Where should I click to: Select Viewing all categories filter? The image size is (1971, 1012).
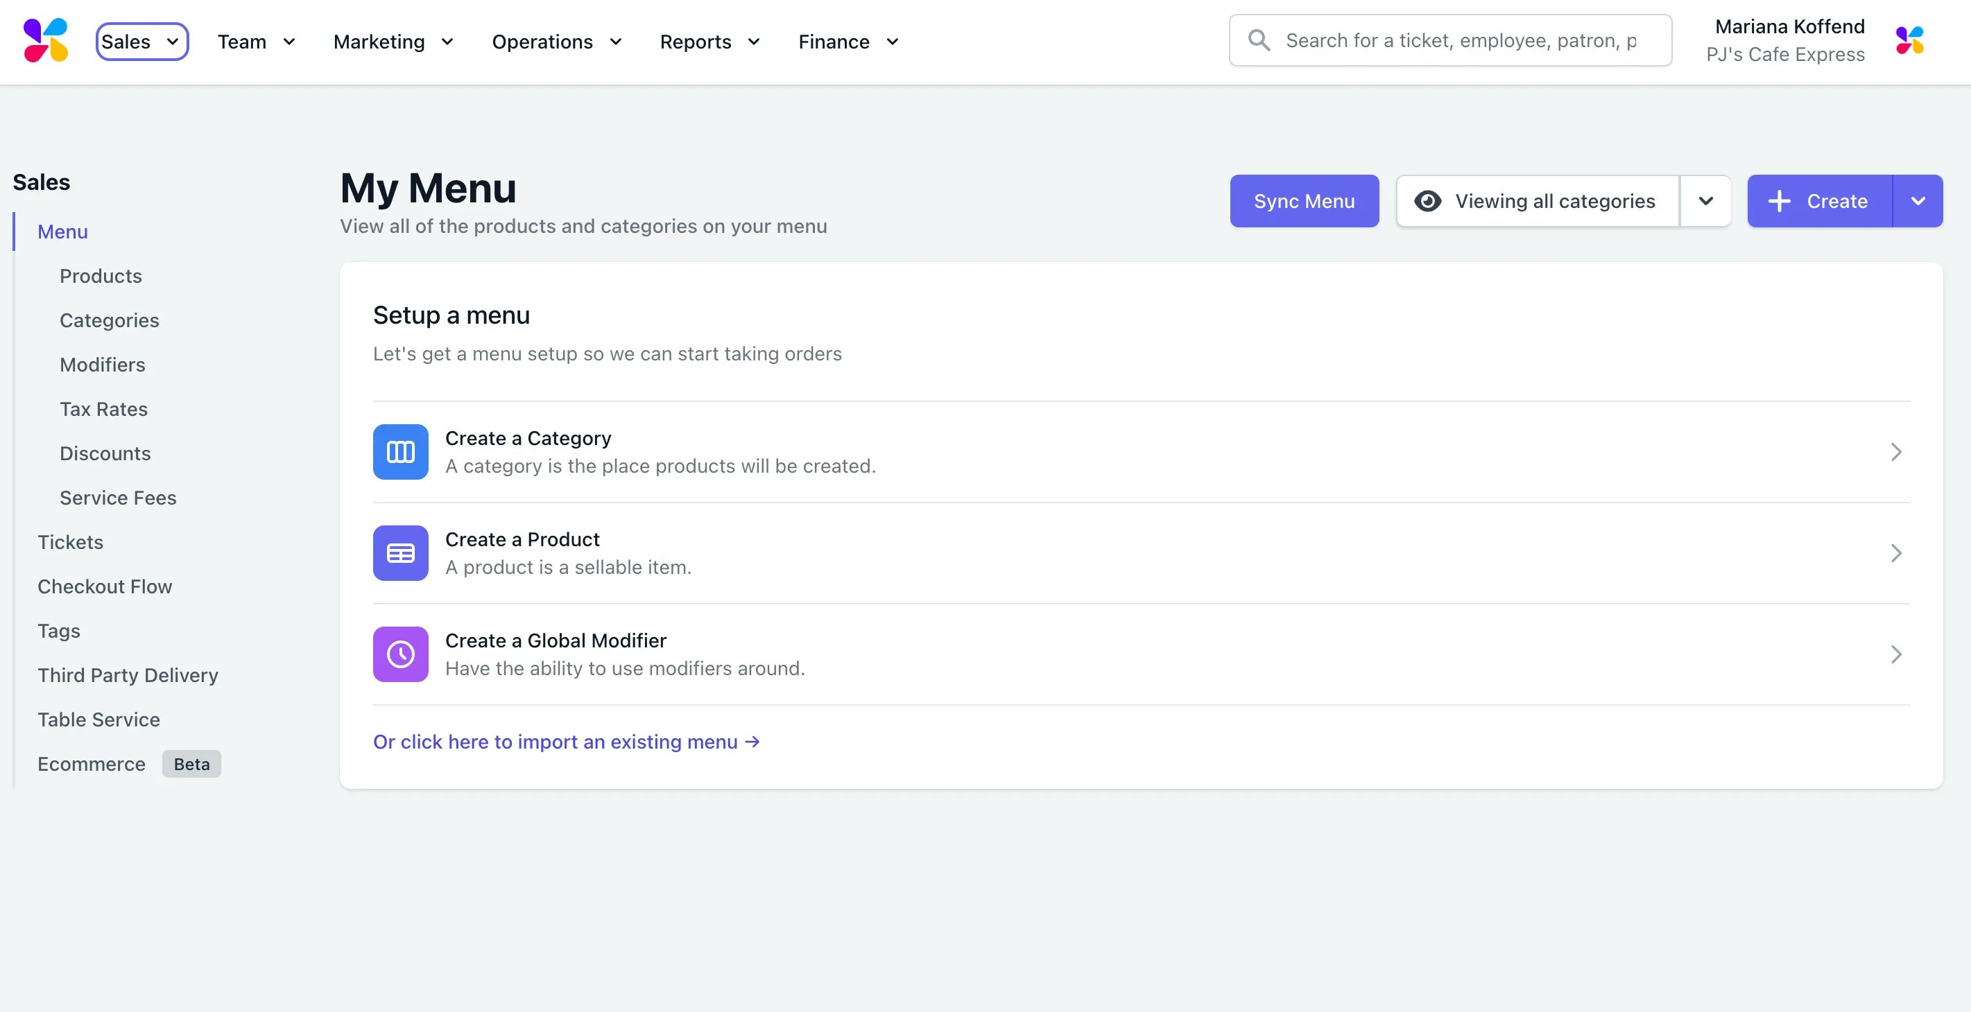click(1538, 201)
